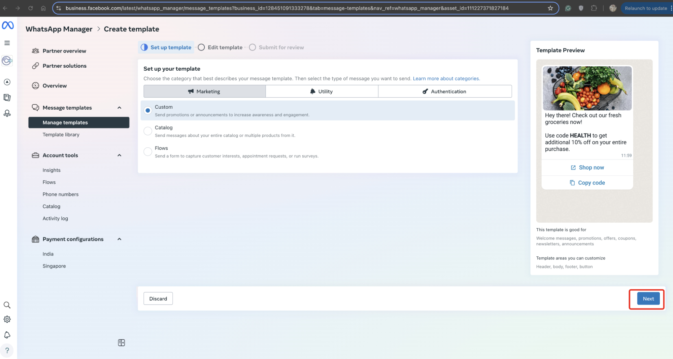Open search magnifier in left rail
This screenshot has width=673, height=359.
tap(7, 305)
